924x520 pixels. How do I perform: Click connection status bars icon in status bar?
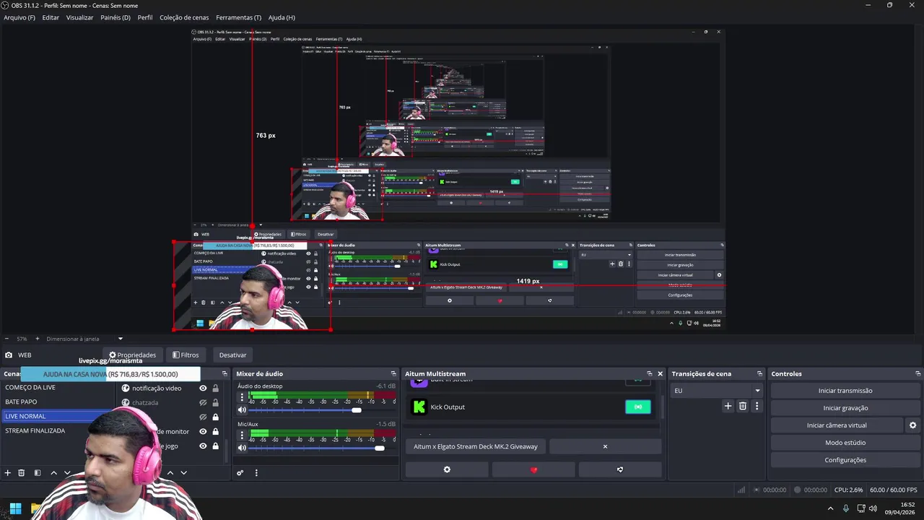[741, 490]
